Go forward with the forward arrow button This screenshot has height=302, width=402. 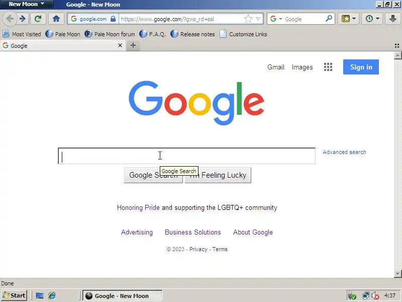(x=23, y=19)
